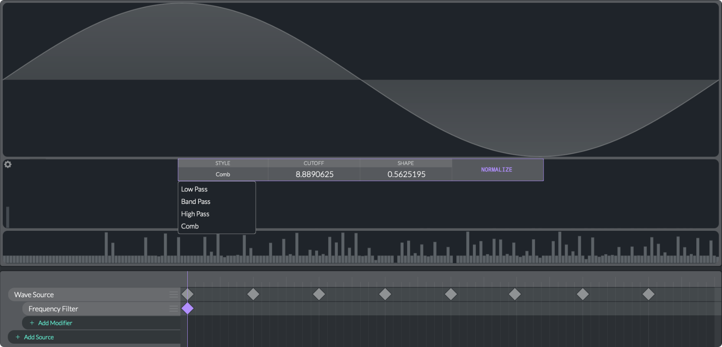The image size is (722, 347).
Task: Toggle the NORMALIZE button
Action: click(x=497, y=170)
